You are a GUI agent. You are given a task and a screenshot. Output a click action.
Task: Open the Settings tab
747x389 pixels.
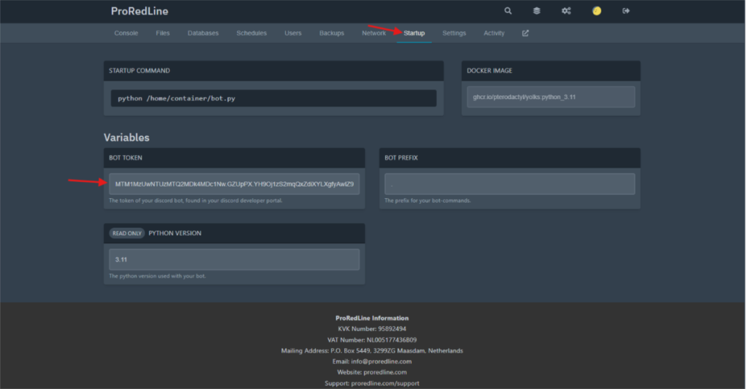point(454,33)
